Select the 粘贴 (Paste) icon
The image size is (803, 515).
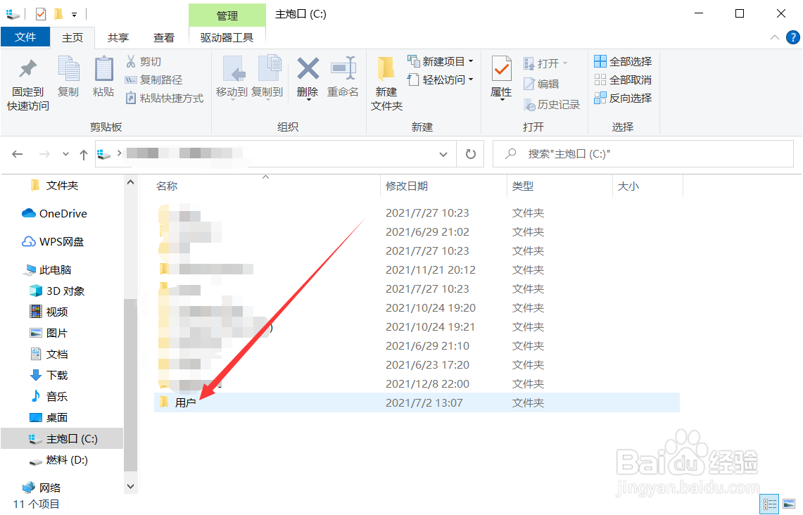pos(103,79)
